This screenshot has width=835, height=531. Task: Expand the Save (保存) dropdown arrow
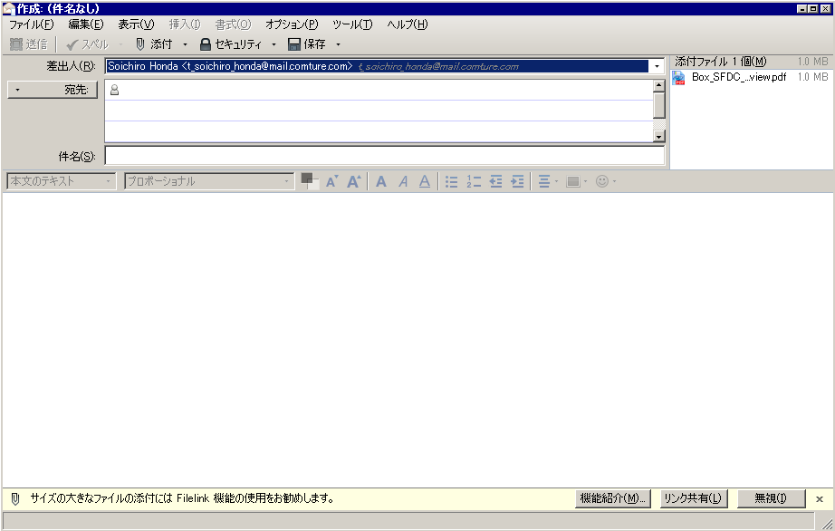pyautogui.click(x=338, y=44)
